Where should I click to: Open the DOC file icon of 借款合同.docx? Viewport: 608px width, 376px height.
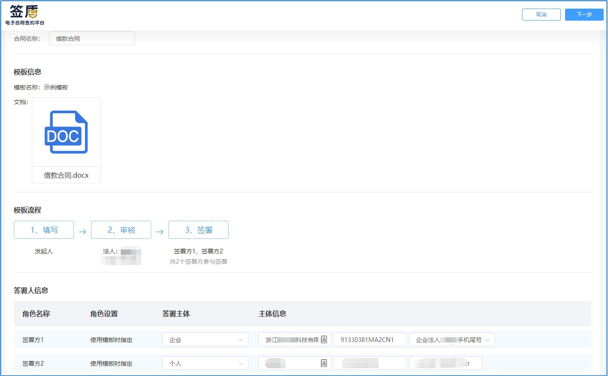66,132
